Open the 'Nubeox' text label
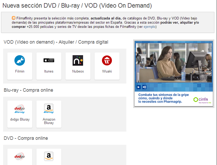The image size is (217, 165). (78, 71)
